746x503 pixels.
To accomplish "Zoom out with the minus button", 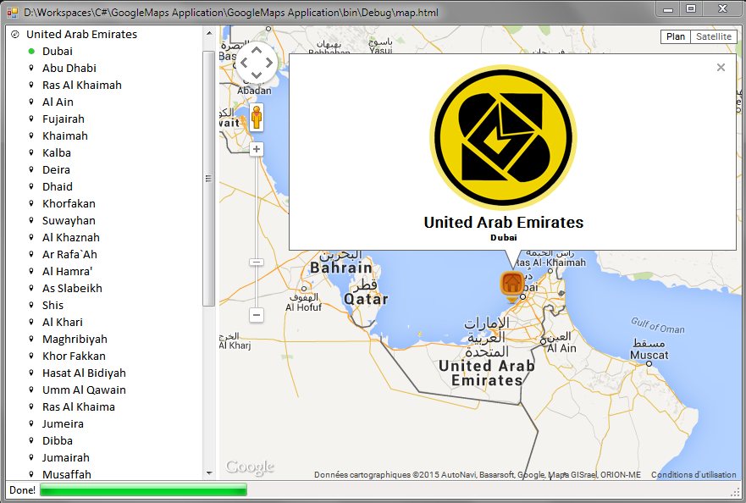I will pyautogui.click(x=257, y=314).
